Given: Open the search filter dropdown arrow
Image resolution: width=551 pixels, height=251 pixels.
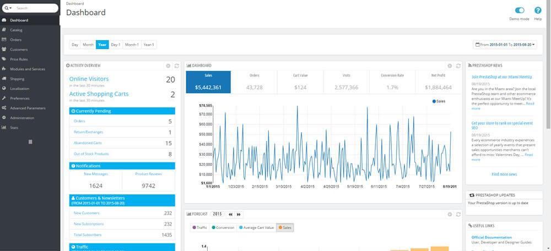Looking at the screenshot, I should (x=8, y=8).
